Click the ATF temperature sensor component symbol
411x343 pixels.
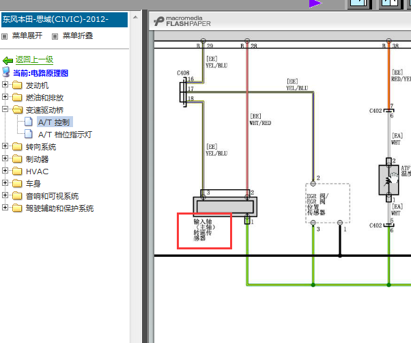point(389,180)
